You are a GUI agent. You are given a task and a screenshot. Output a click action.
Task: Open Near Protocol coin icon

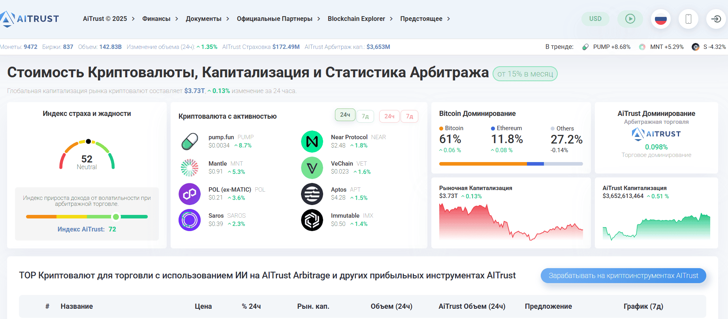312,142
